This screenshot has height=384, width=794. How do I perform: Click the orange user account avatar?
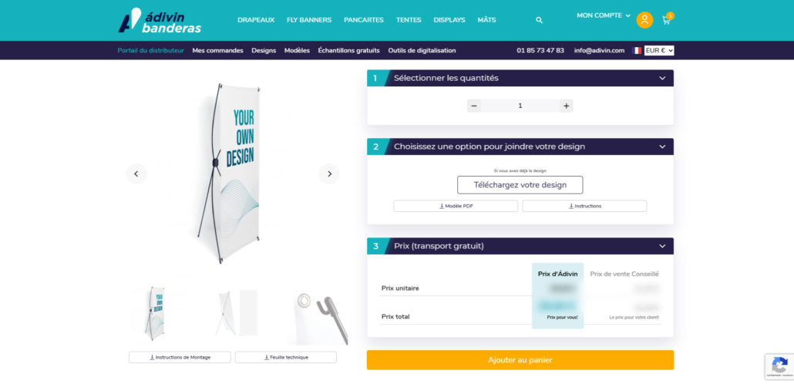click(x=644, y=20)
